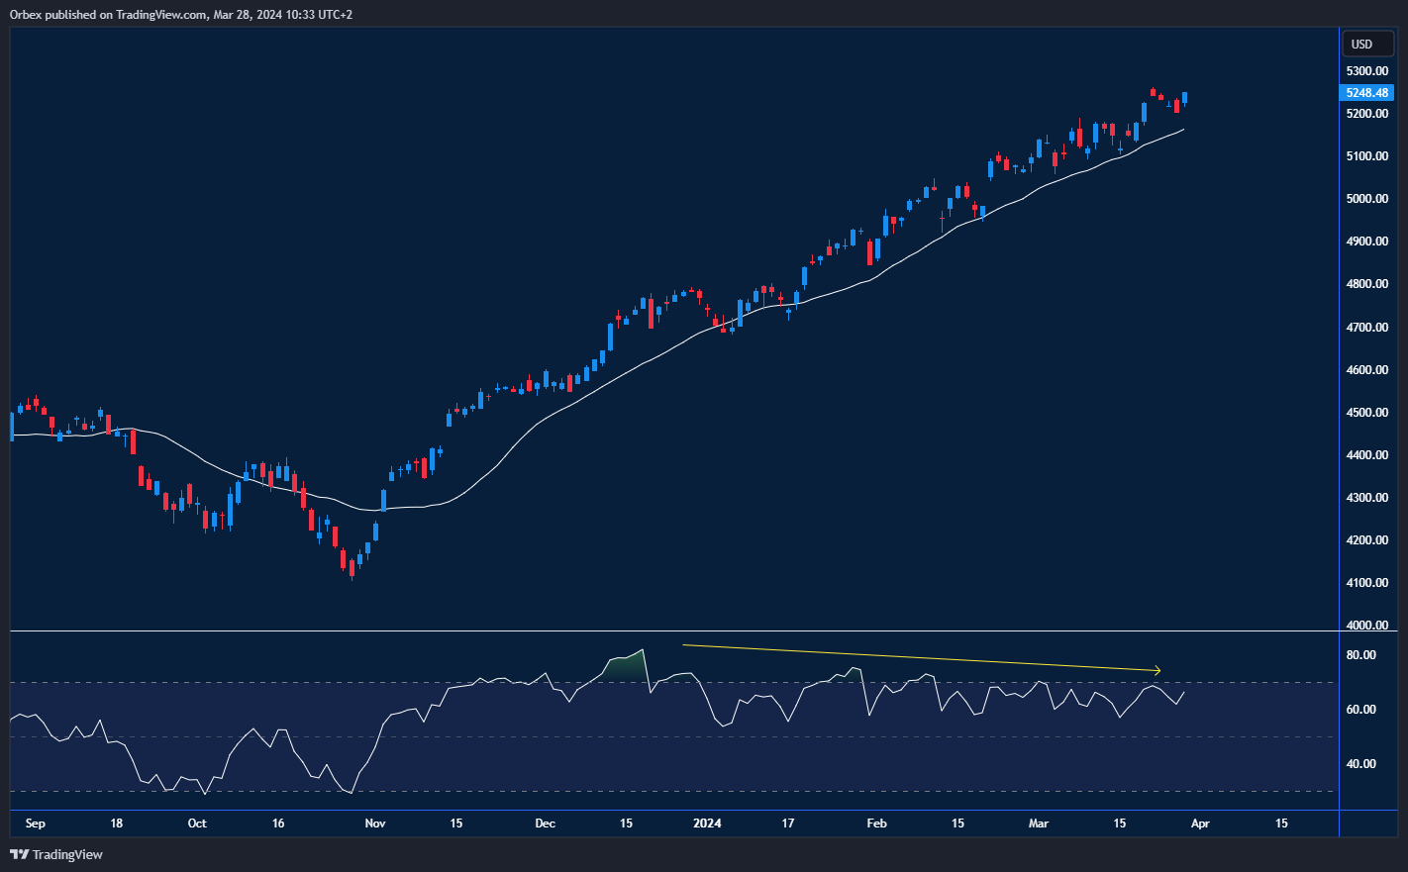Click the 80.00 RSI scale label

click(1361, 655)
